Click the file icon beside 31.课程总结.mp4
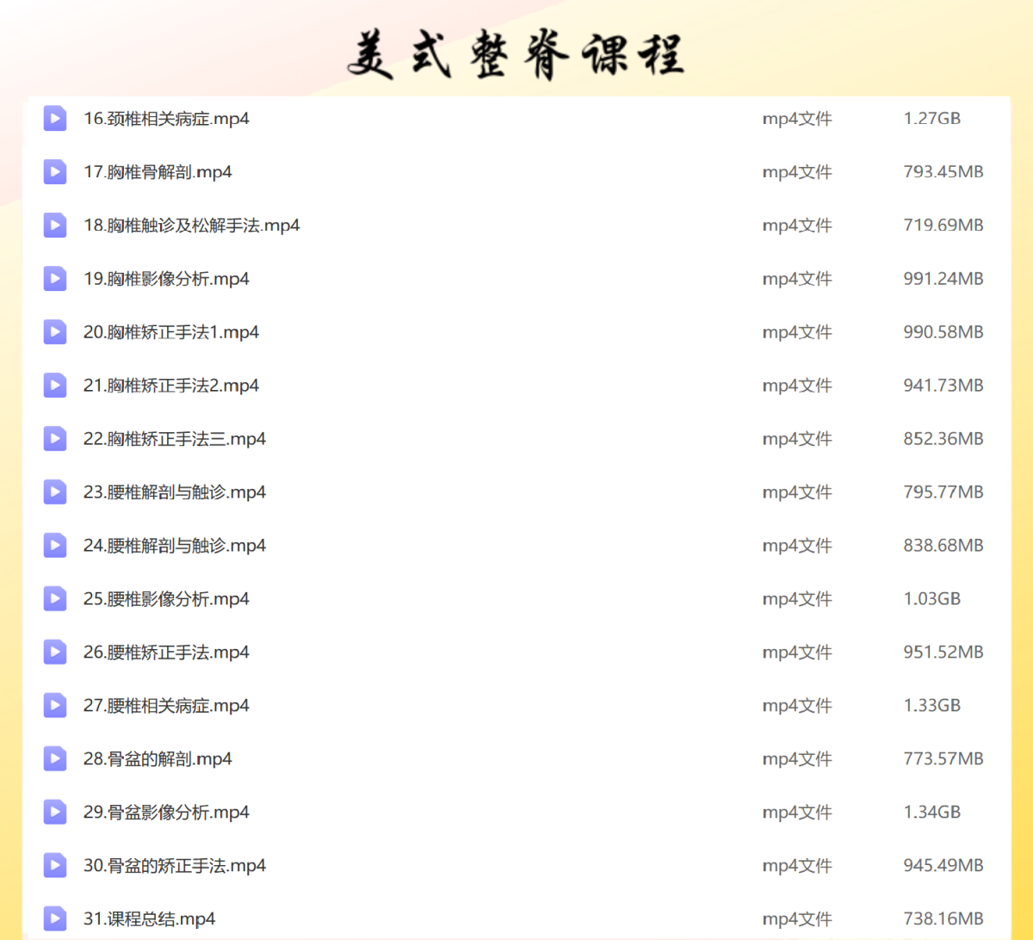The height and width of the screenshot is (940, 1033). 55,918
